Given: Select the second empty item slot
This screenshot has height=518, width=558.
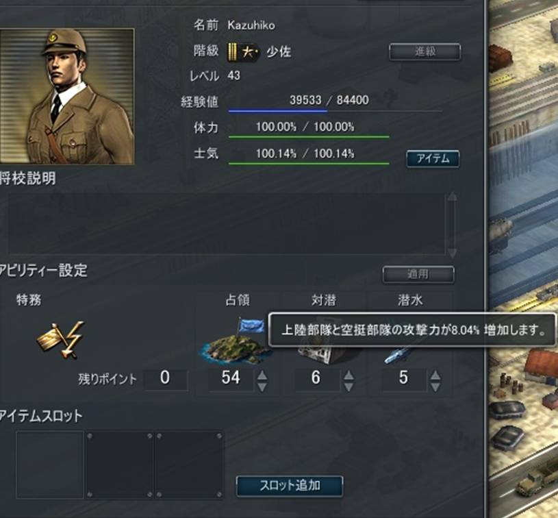Looking at the screenshot, I should click(x=119, y=465).
